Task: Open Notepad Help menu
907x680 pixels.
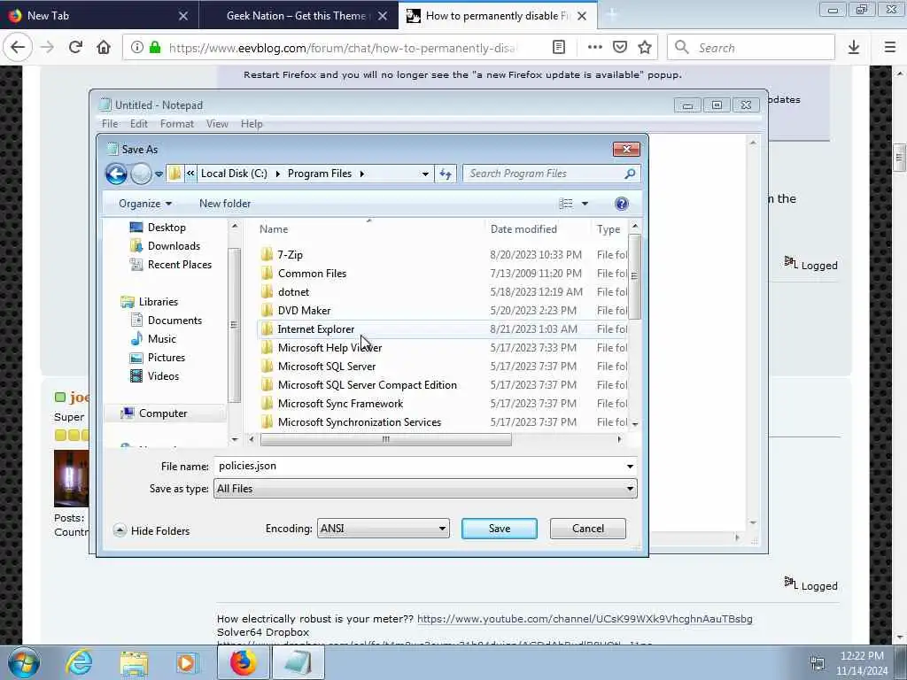Action: (x=252, y=124)
